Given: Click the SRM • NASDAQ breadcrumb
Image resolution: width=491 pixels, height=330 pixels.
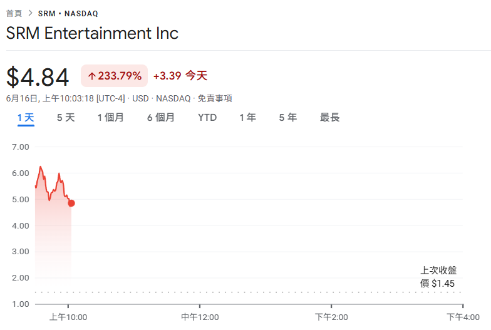Looking at the screenshot, I should [x=68, y=14].
